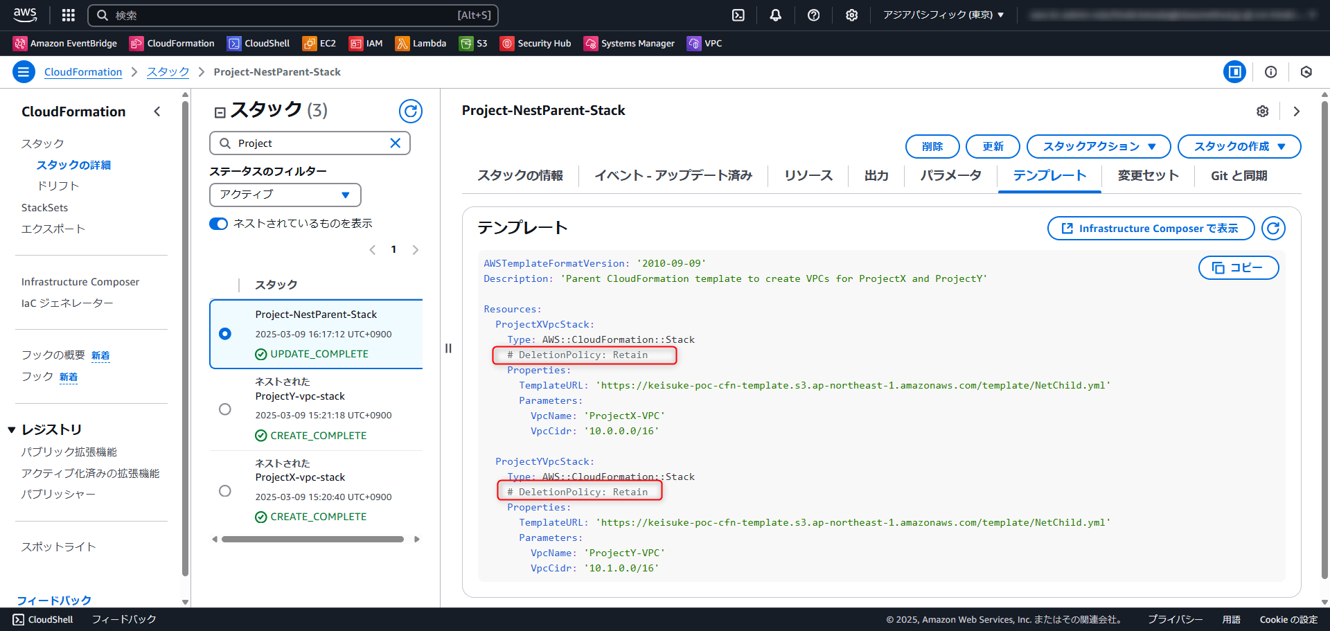Open the help question mark icon
Image resolution: width=1330 pixels, height=631 pixels.
click(x=814, y=15)
